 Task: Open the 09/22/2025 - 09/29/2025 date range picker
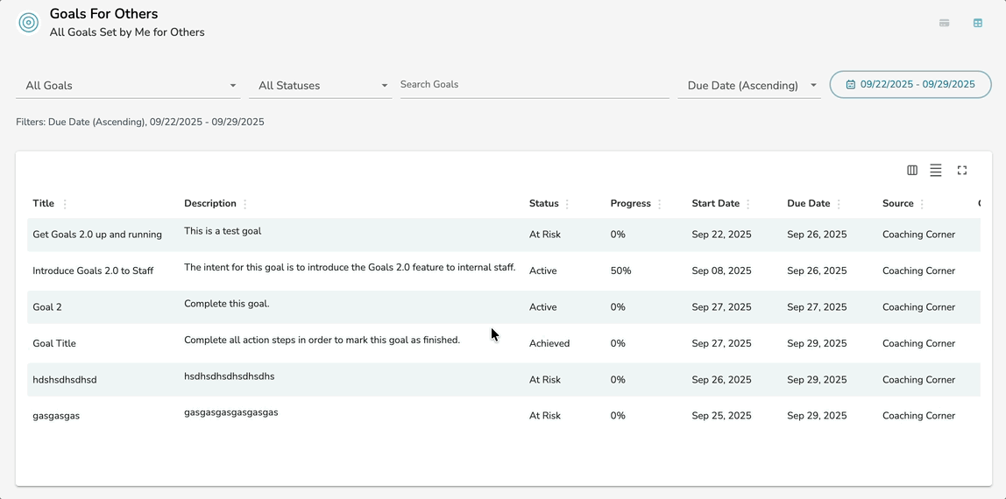tap(910, 85)
